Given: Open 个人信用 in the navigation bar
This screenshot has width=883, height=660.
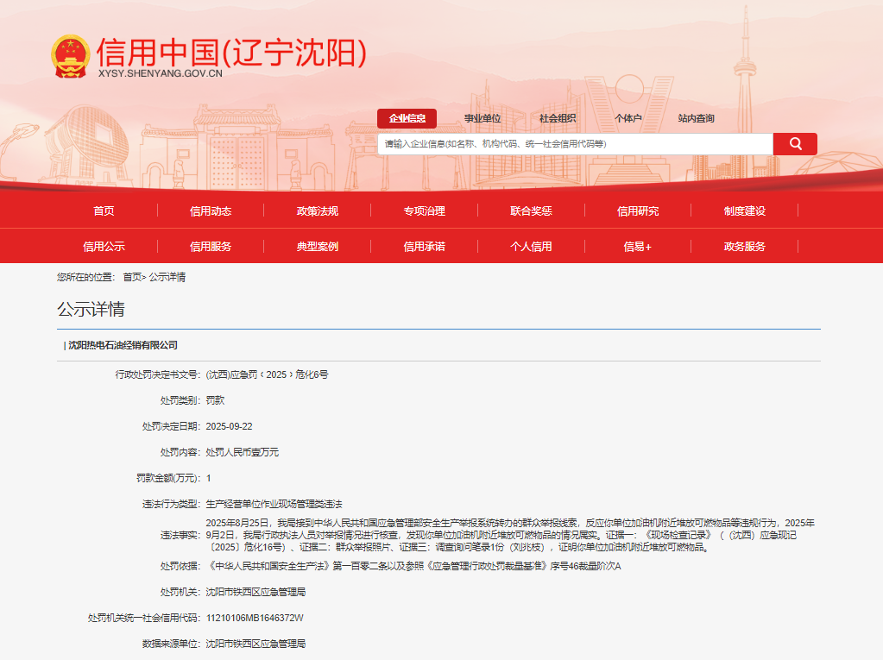Looking at the screenshot, I should click(531, 247).
